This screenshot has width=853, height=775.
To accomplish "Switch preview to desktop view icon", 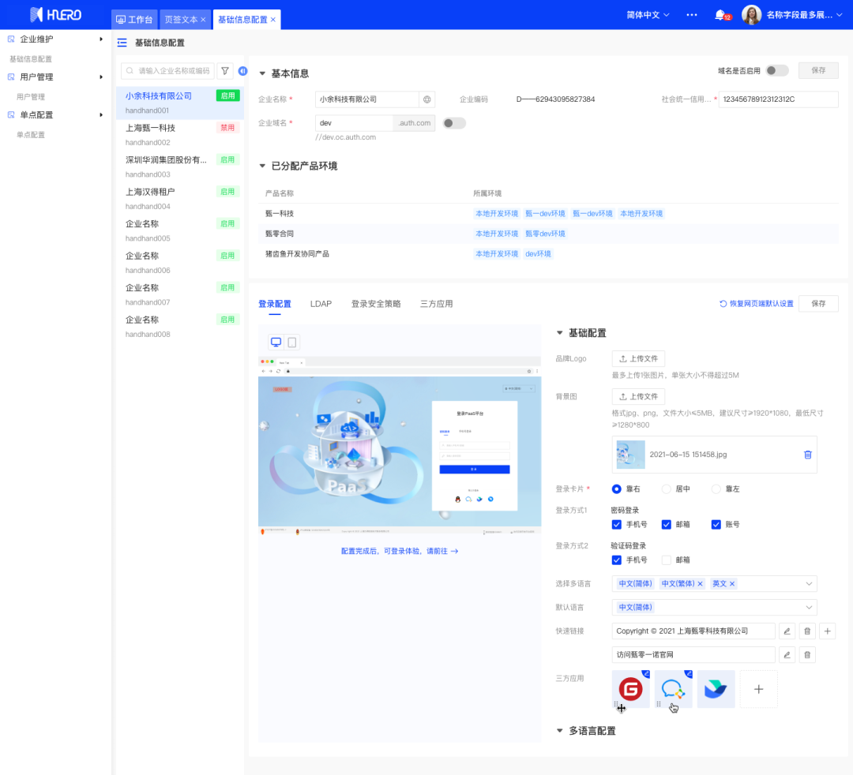I will [276, 342].
